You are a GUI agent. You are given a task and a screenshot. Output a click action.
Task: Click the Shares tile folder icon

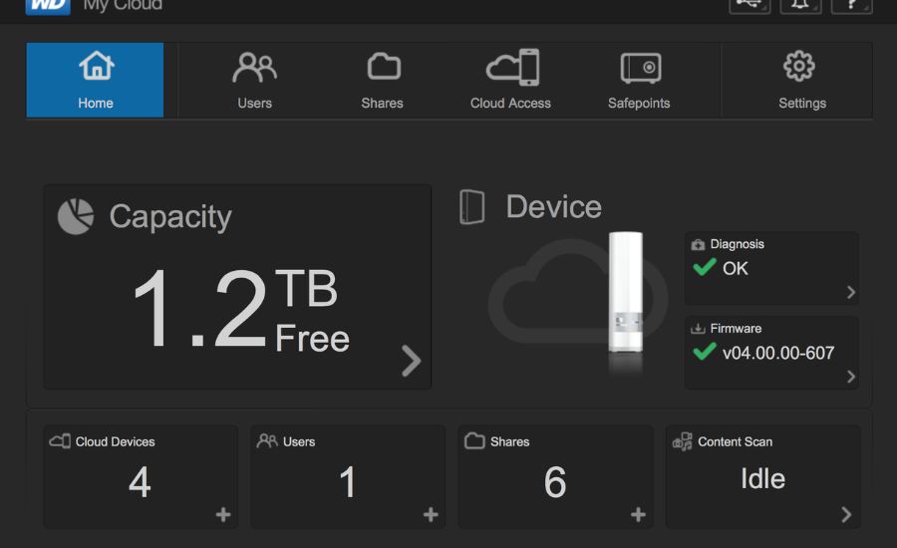click(x=474, y=441)
